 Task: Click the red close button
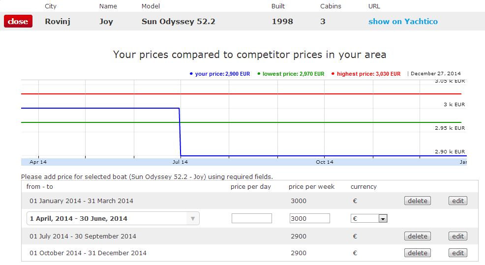18,22
